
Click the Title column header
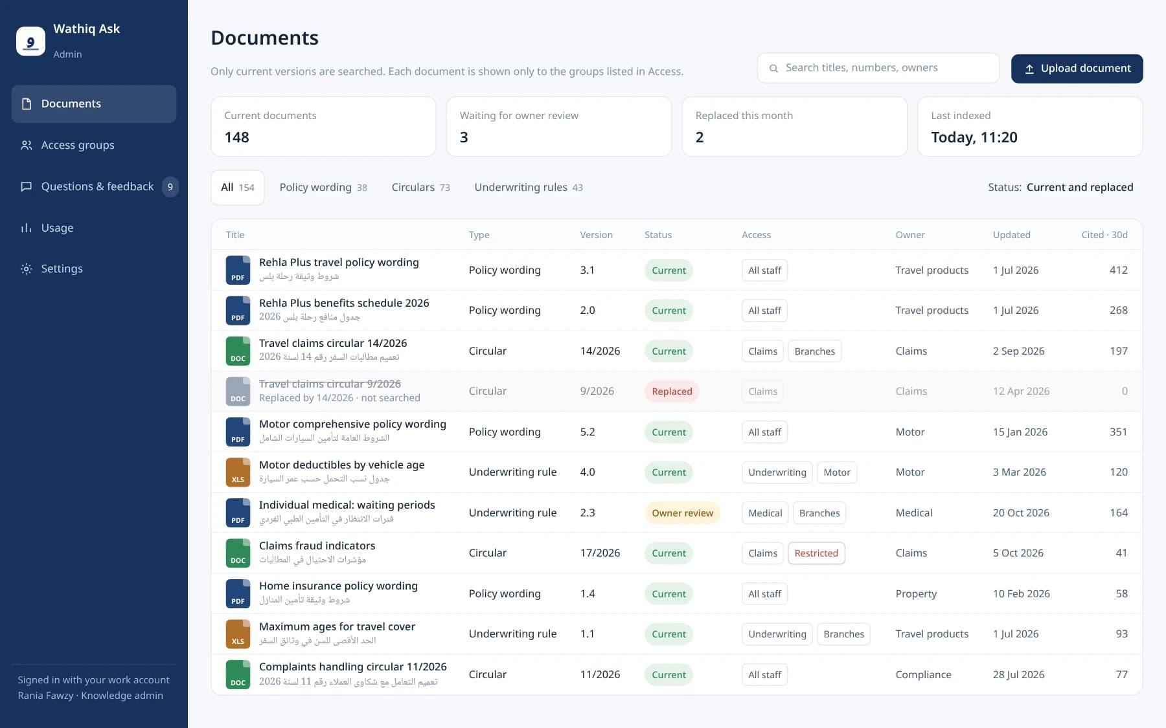tap(235, 235)
